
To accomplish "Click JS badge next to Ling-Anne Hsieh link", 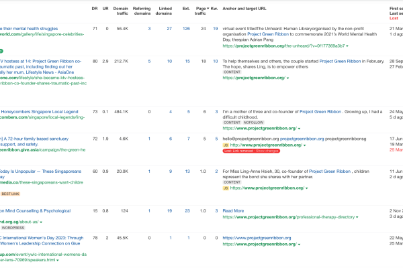I will (226, 188).
